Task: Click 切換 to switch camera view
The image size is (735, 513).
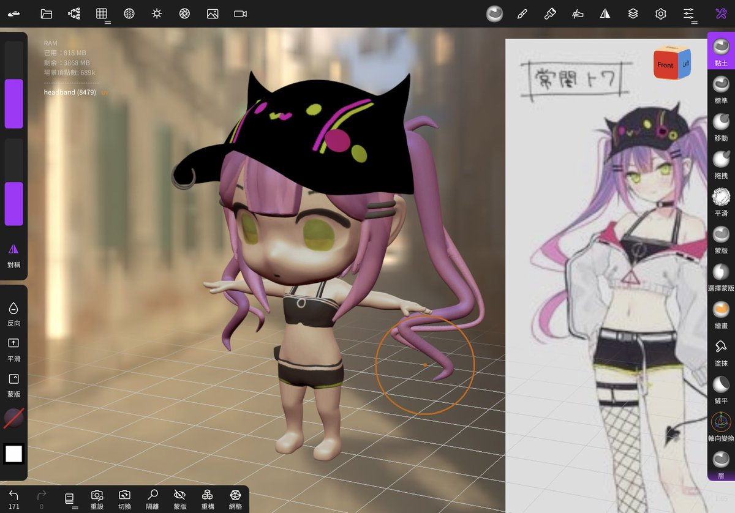Action: [124, 498]
